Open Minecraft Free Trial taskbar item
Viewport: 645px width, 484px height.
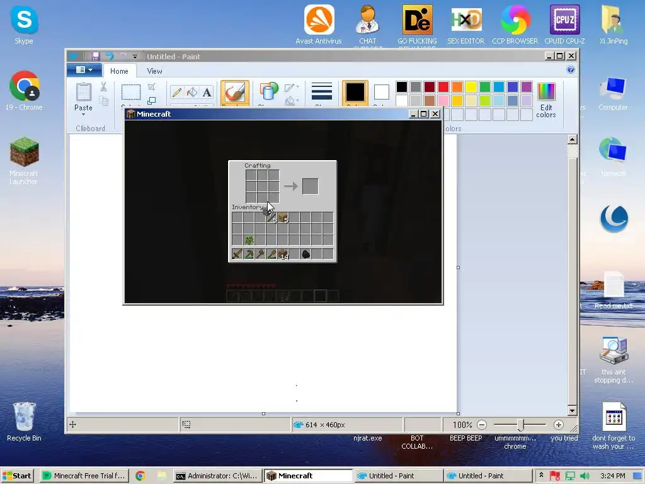pos(85,476)
